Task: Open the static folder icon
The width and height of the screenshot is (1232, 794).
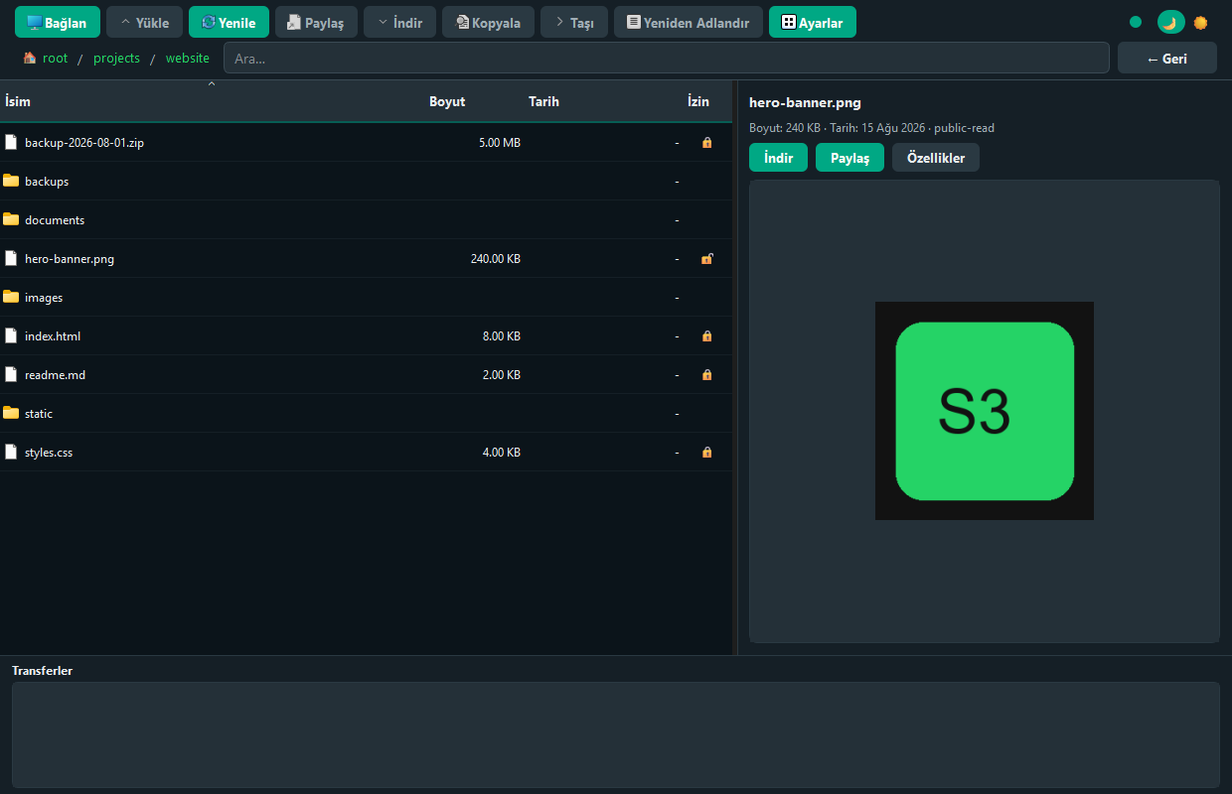Action: tap(11, 413)
